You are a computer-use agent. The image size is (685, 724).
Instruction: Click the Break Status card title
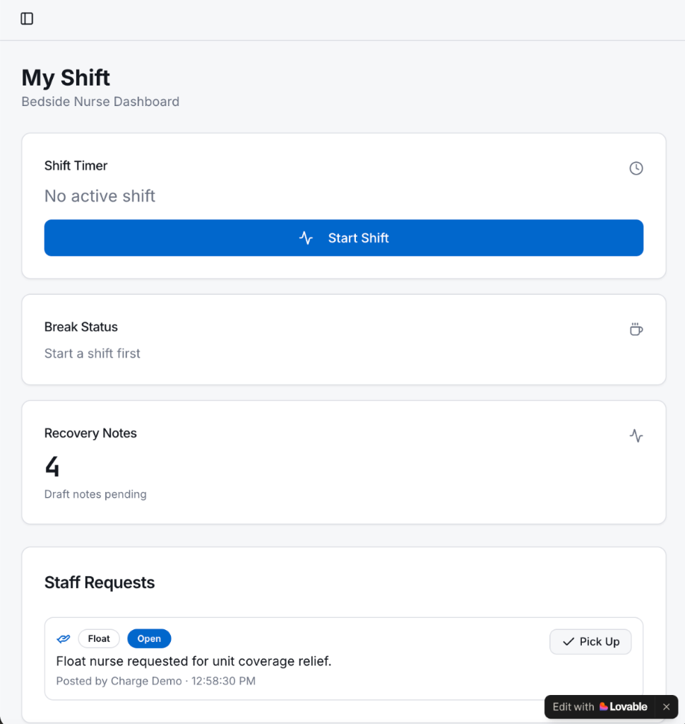[x=81, y=327]
